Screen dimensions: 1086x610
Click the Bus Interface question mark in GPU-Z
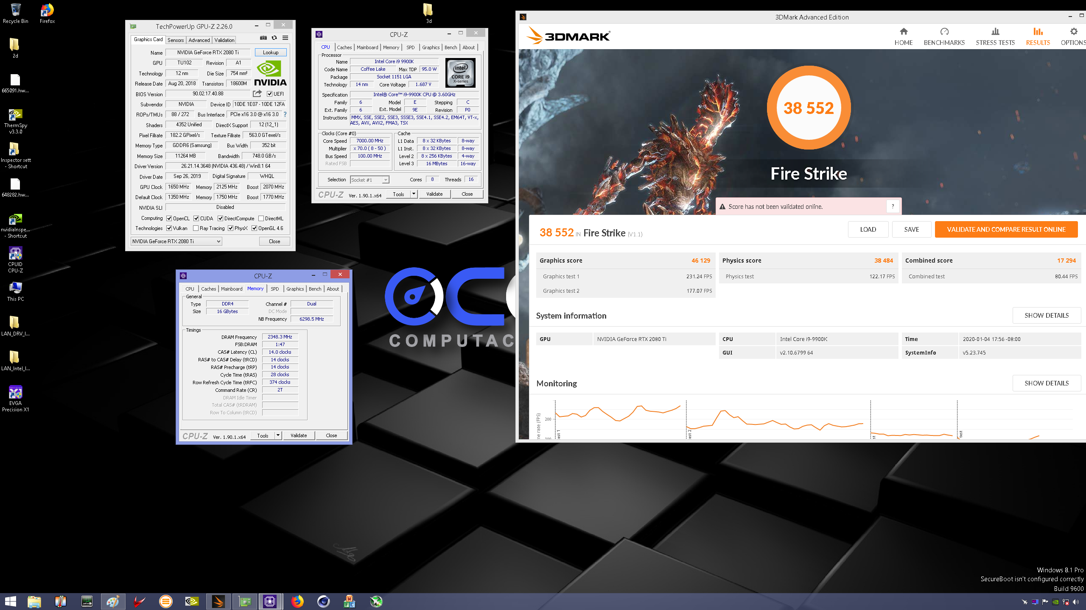tap(285, 114)
